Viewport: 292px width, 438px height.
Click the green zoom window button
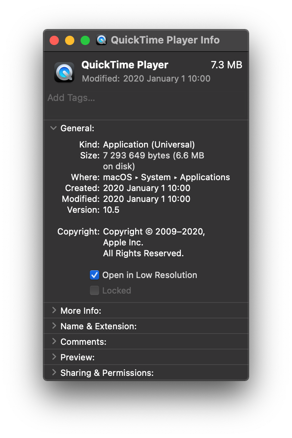tap(85, 40)
